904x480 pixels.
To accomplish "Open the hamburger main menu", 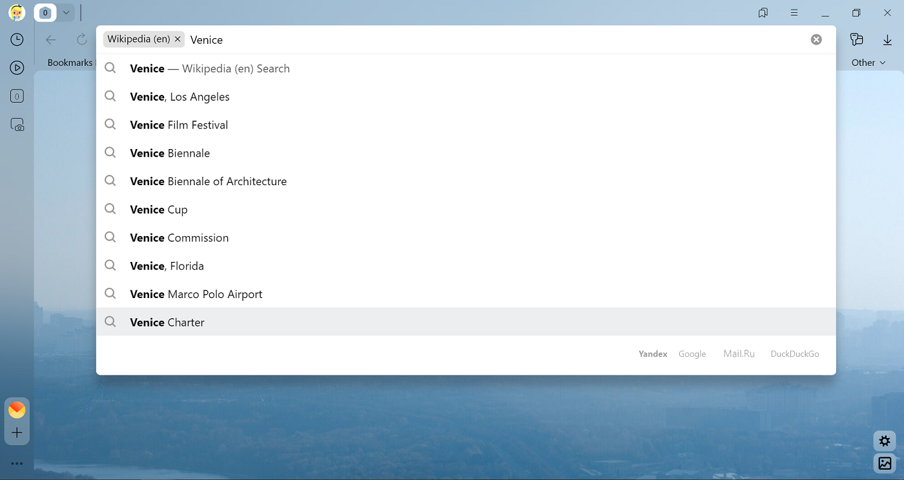I will (794, 13).
